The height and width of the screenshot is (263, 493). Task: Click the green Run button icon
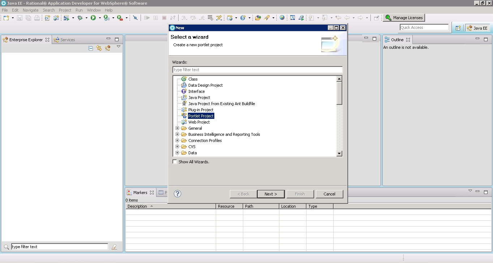click(93, 18)
